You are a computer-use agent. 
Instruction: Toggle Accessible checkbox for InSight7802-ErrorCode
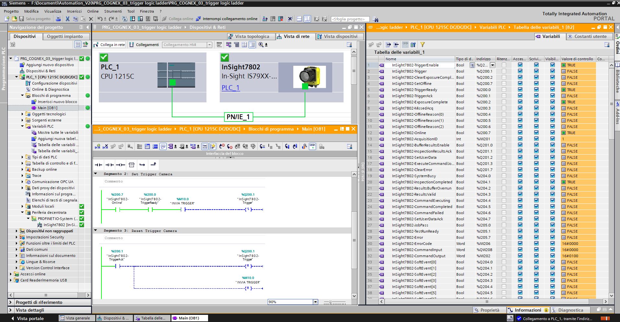(520, 244)
